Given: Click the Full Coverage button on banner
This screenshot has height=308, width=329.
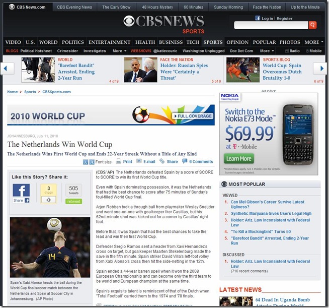Looking at the screenshot, I should click(192, 116).
